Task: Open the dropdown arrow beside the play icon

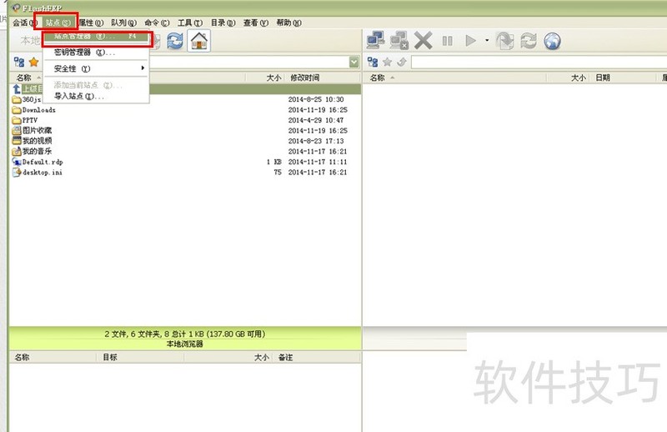Action: tap(487, 40)
